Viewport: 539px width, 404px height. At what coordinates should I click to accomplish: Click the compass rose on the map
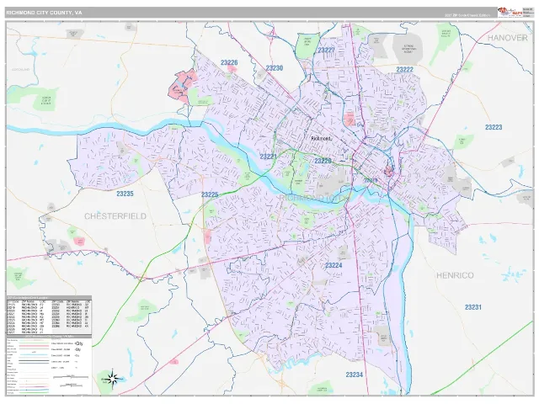[x=112, y=379]
